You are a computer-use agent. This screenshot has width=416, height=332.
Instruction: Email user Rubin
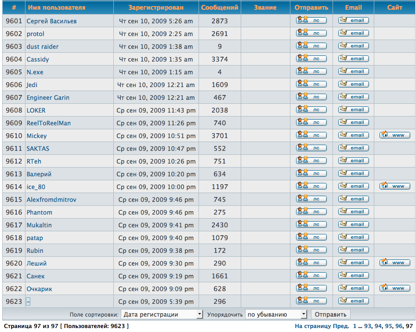(353, 250)
